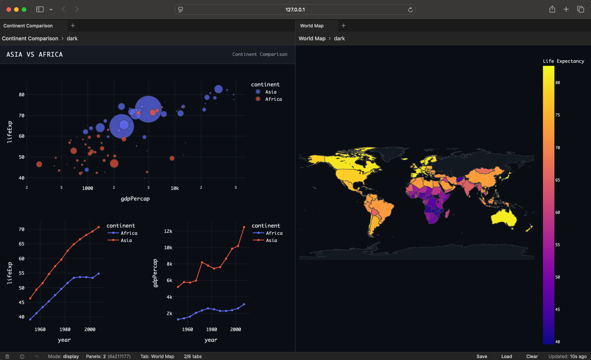This screenshot has width=591, height=360.
Task: Click gdpPercap x-axis title of scatter
Action: (x=135, y=199)
